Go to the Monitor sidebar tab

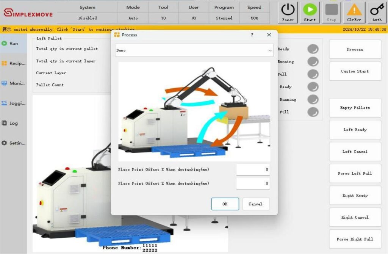point(14,83)
